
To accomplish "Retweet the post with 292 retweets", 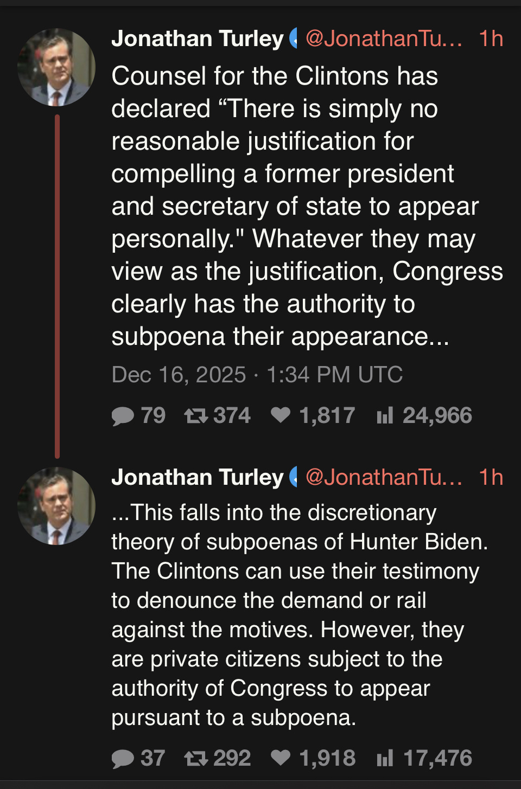I will click(x=196, y=758).
